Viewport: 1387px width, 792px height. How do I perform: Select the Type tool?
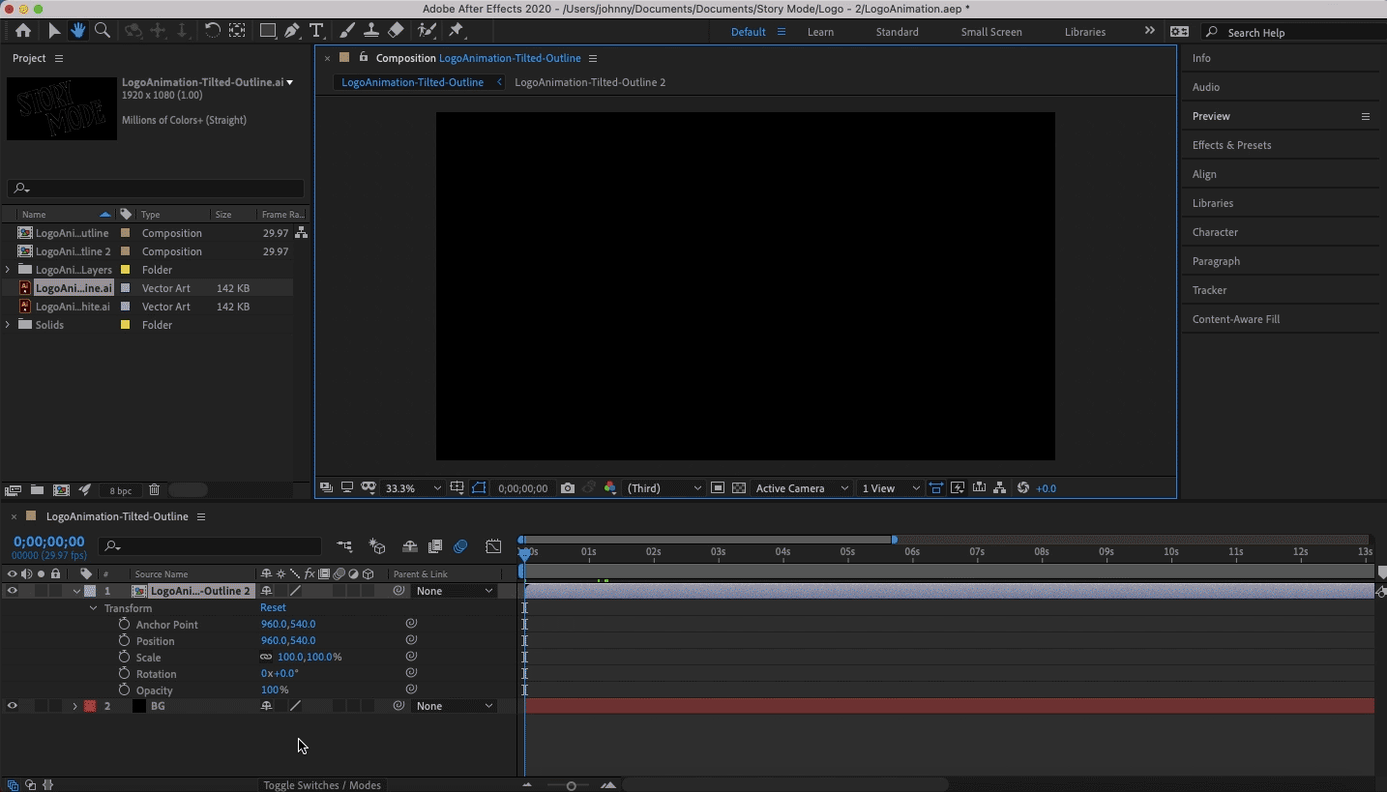coord(316,31)
